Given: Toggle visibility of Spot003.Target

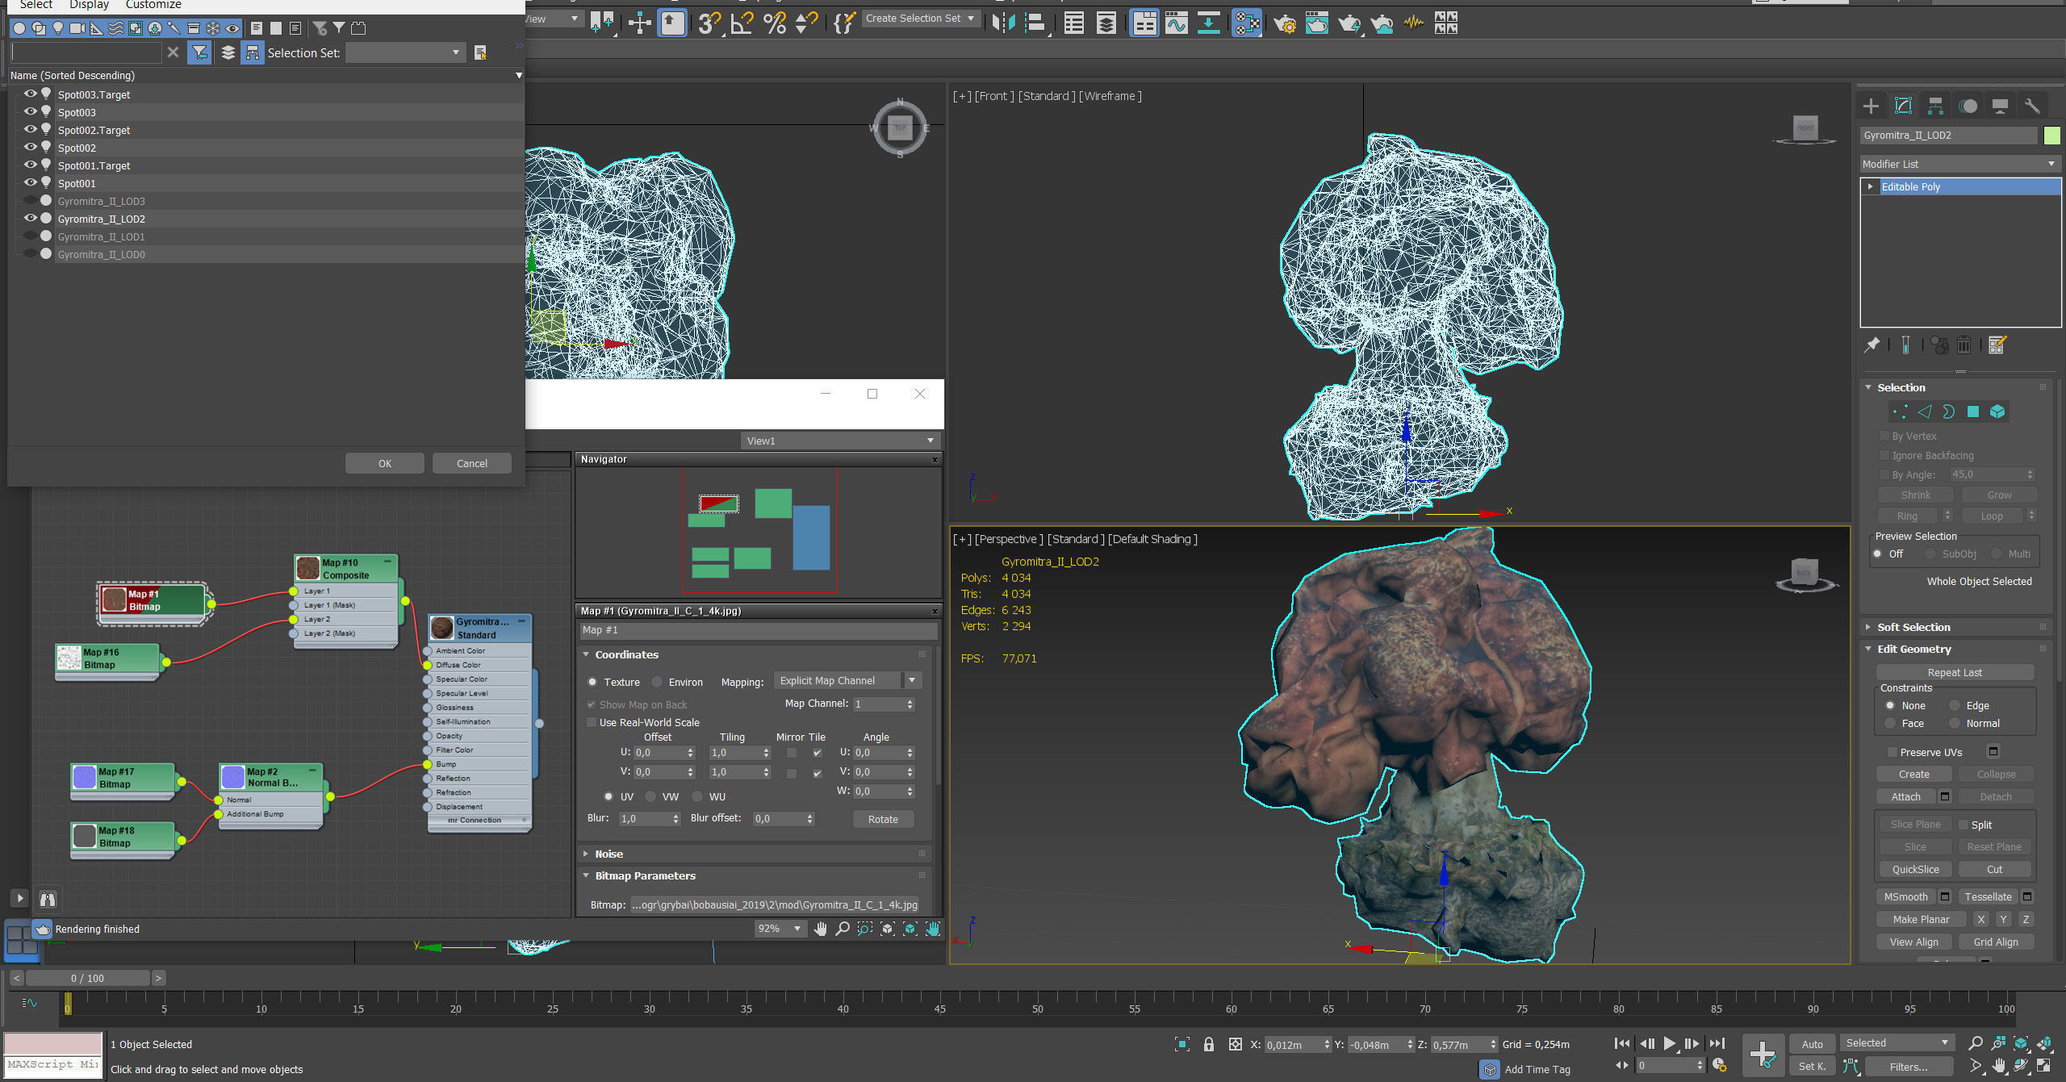Looking at the screenshot, I should click(x=31, y=94).
